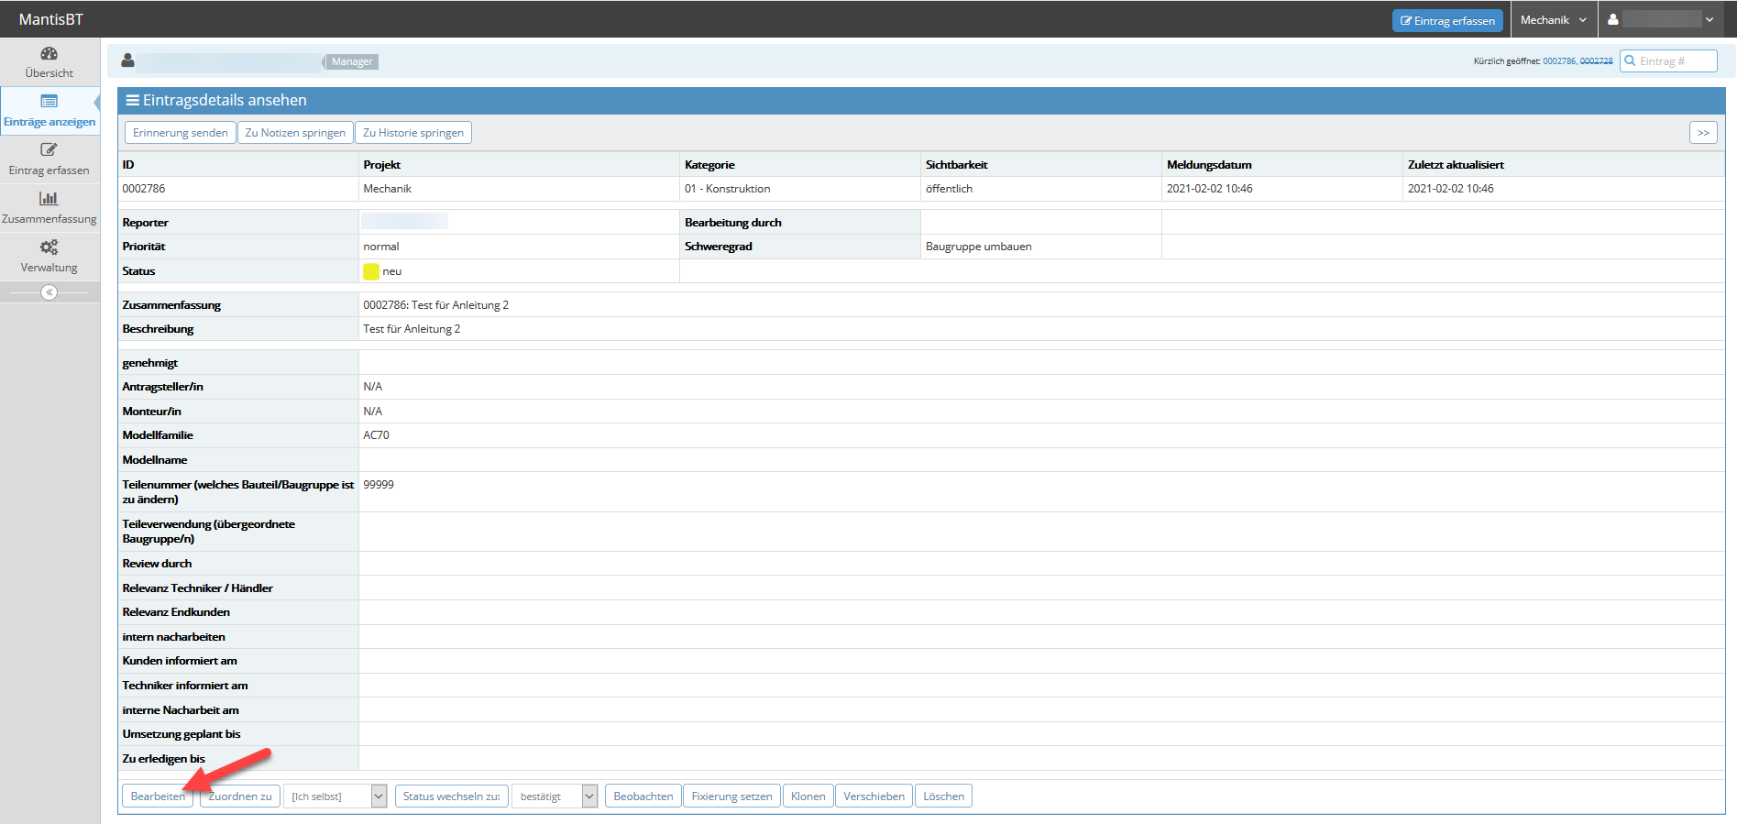Click the search magnifier icon

(x=1631, y=61)
